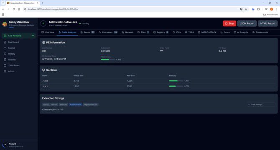This screenshot has width=280, height=150.
Task: Download the JSON Report
Action: pyautogui.click(x=247, y=23)
